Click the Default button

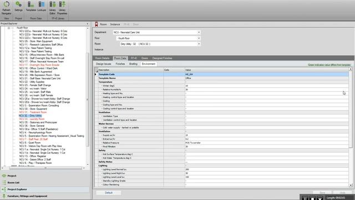click(x=109, y=193)
